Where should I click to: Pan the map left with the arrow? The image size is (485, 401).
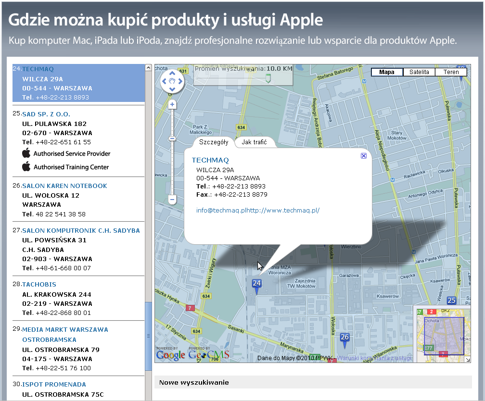[x=164, y=81]
